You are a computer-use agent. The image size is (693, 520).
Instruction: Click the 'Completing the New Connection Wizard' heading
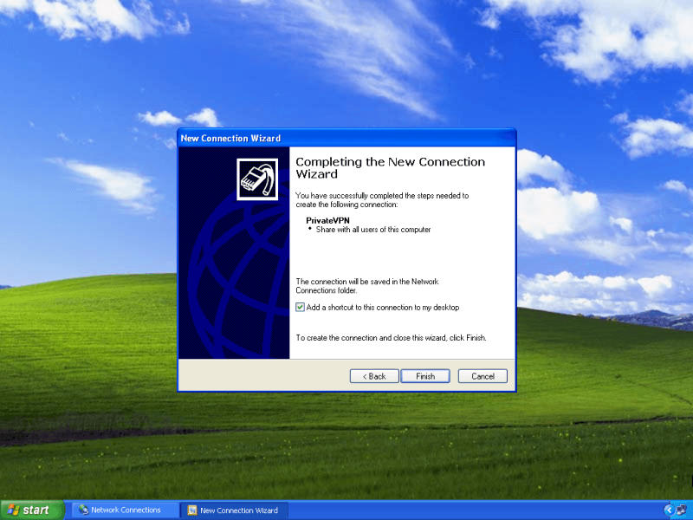pos(391,167)
